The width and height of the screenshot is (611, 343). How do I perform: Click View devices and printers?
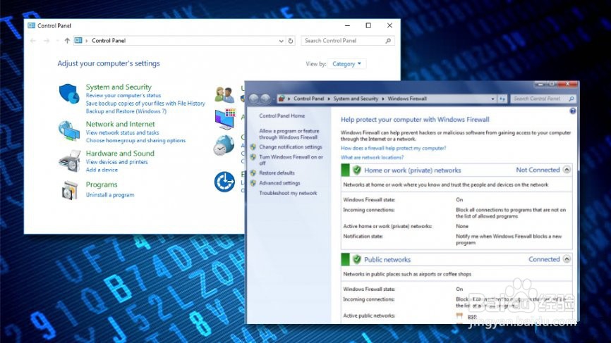click(x=116, y=162)
